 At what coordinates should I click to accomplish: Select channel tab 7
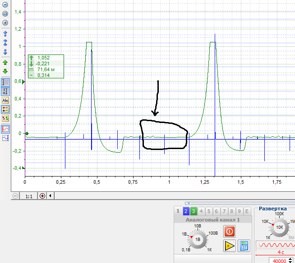[224, 211]
